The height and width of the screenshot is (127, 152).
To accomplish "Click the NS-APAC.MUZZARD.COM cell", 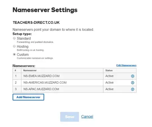I will [62, 89].
